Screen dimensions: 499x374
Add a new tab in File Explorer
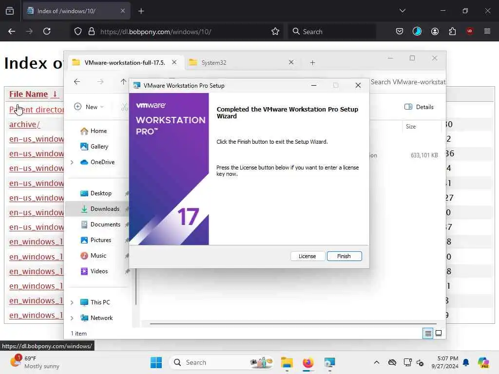[x=312, y=63]
